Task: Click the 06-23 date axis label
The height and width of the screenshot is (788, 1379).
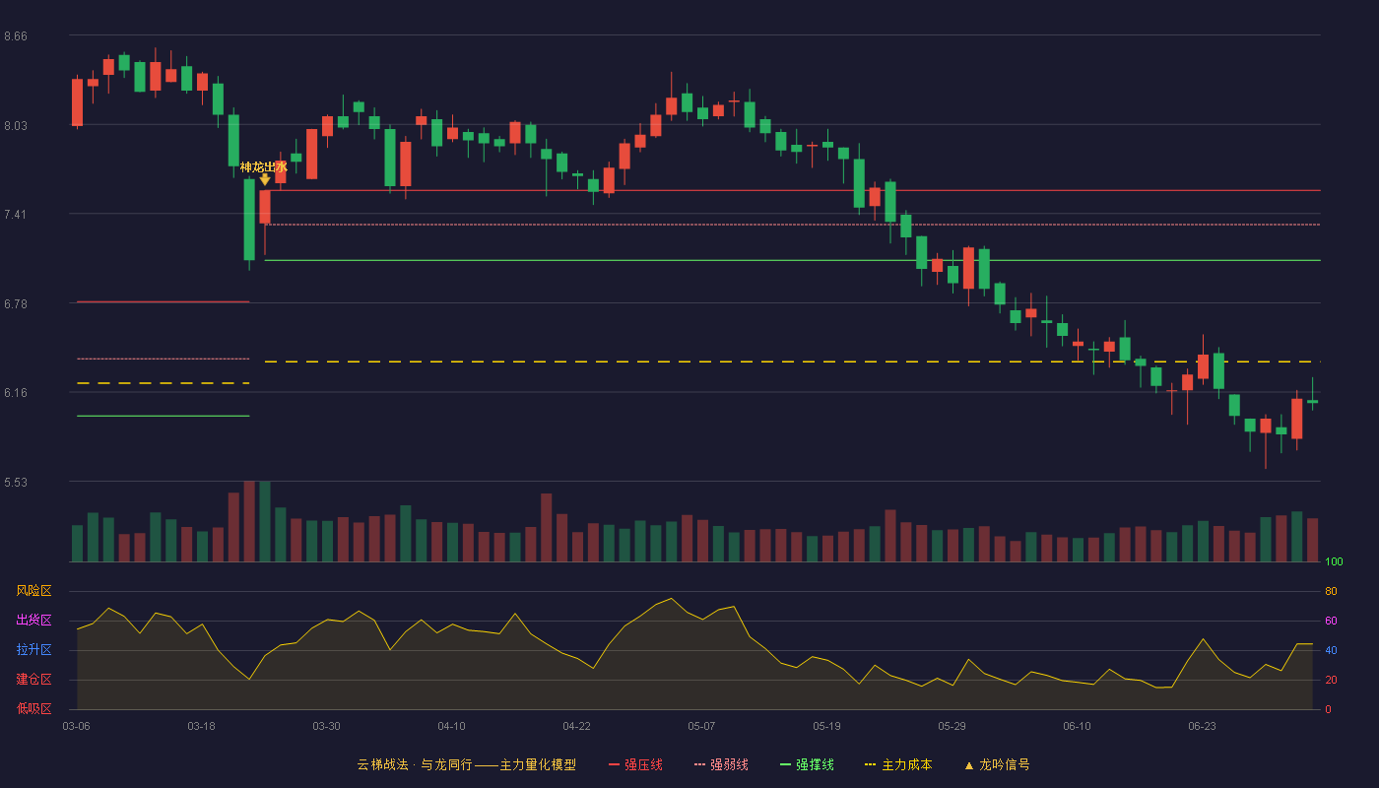Action: (x=1202, y=726)
